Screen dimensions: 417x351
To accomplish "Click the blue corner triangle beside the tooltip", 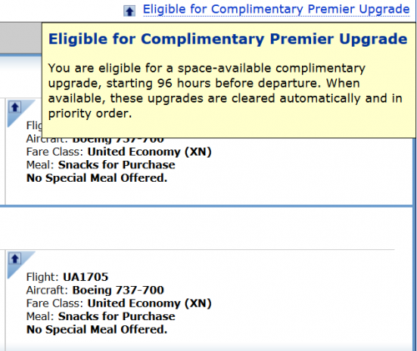I will 21,113.
